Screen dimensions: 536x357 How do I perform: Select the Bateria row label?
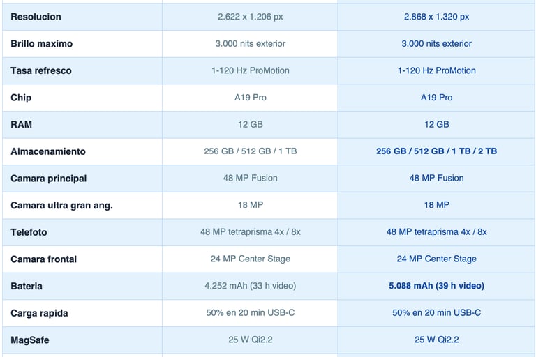coord(27,287)
